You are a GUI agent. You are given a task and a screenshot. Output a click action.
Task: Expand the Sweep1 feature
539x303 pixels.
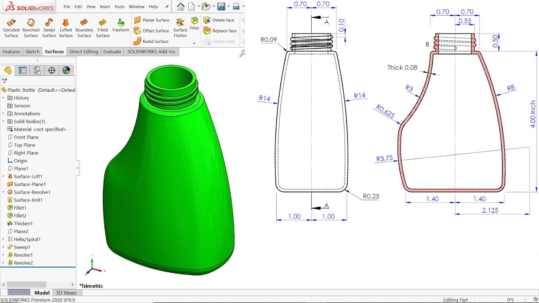tap(3, 247)
